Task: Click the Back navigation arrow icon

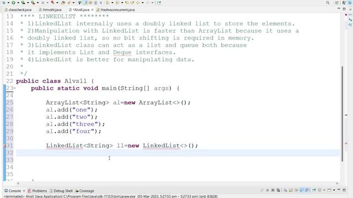Action: (138, 3)
